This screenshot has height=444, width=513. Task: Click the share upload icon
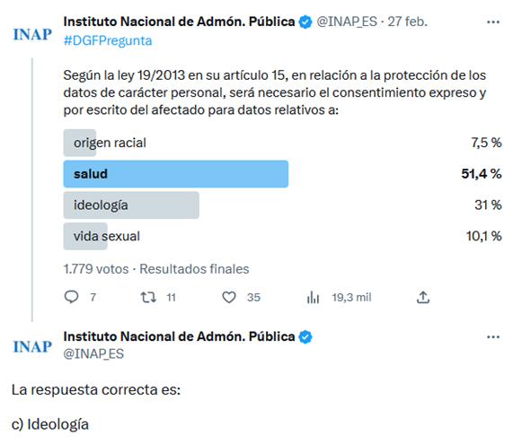pos(423,297)
